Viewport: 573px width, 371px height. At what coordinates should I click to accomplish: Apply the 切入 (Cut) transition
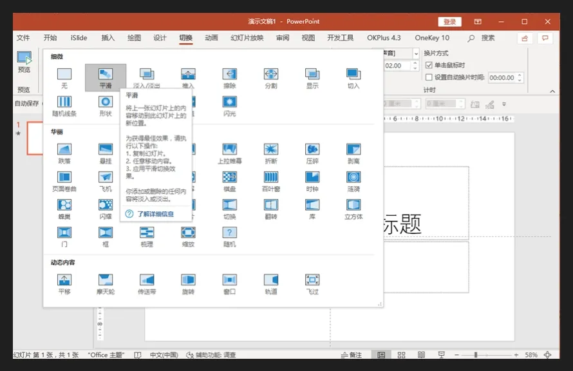click(x=353, y=78)
